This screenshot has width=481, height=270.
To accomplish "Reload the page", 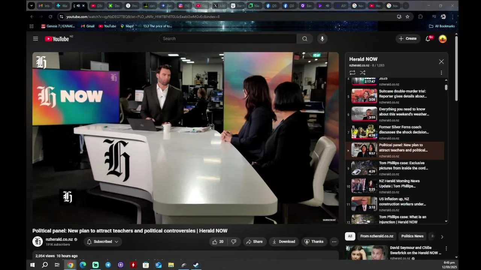I will coord(50,16).
